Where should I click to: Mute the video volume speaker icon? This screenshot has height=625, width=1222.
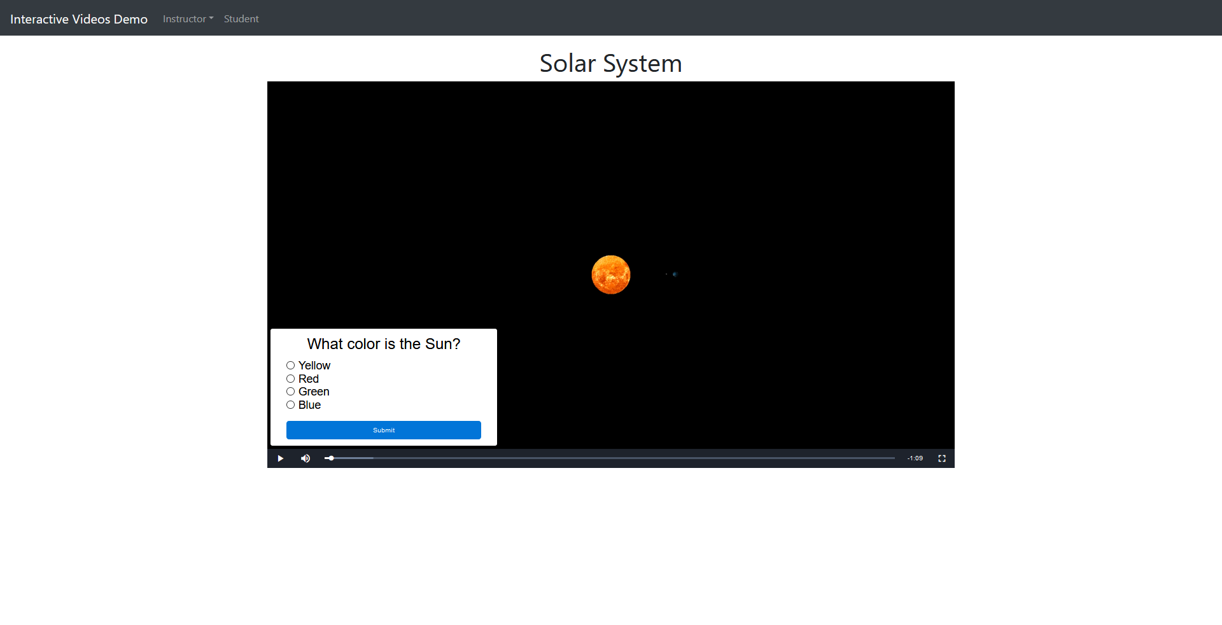click(x=305, y=458)
